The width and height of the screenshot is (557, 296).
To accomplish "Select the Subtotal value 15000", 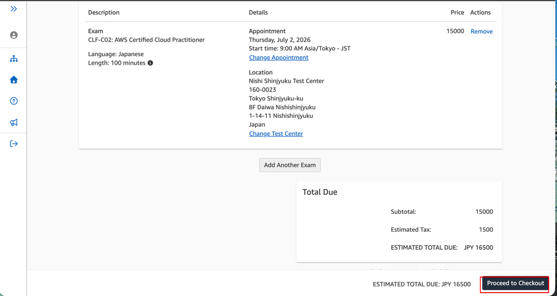I will (484, 212).
